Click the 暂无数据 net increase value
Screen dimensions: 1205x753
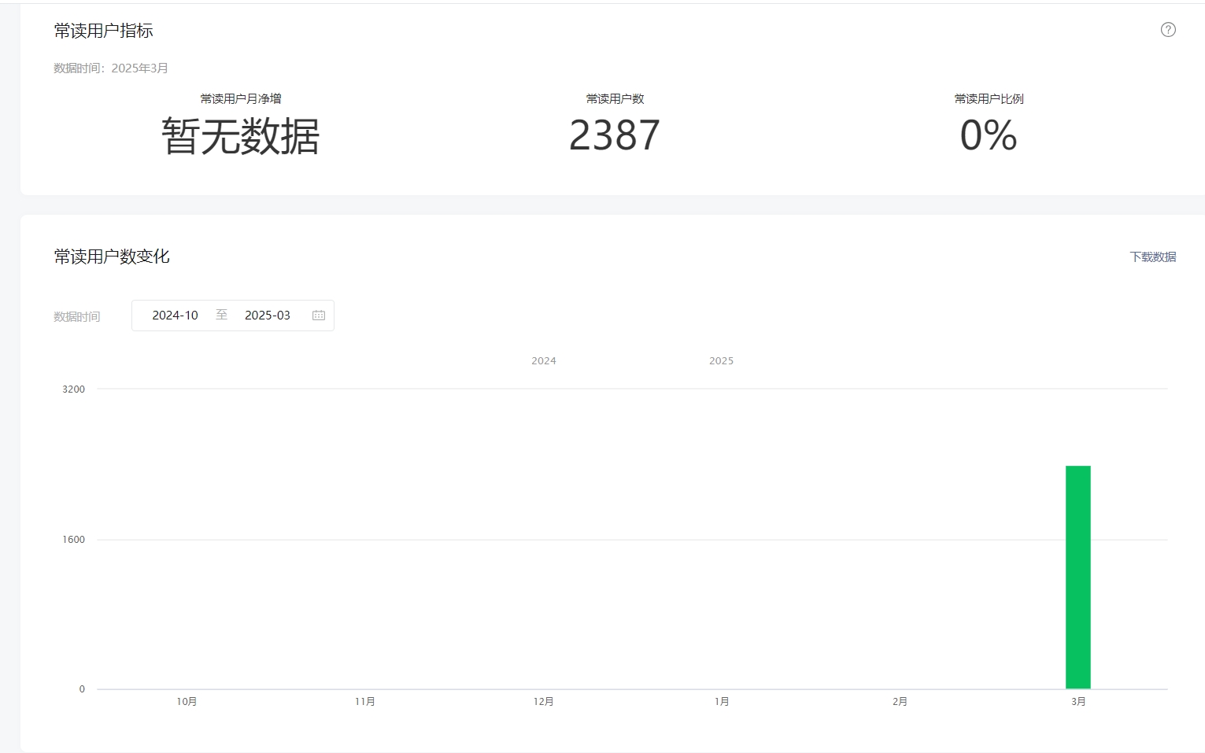[241, 136]
